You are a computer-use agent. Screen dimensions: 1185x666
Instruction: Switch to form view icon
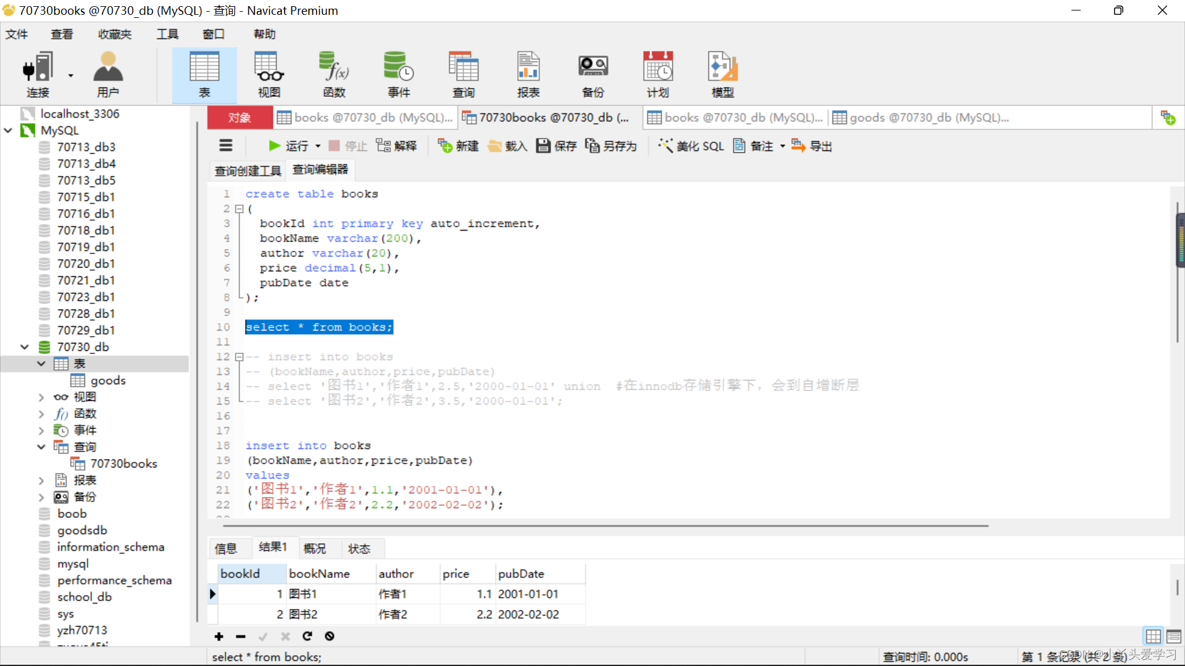pyautogui.click(x=1174, y=636)
